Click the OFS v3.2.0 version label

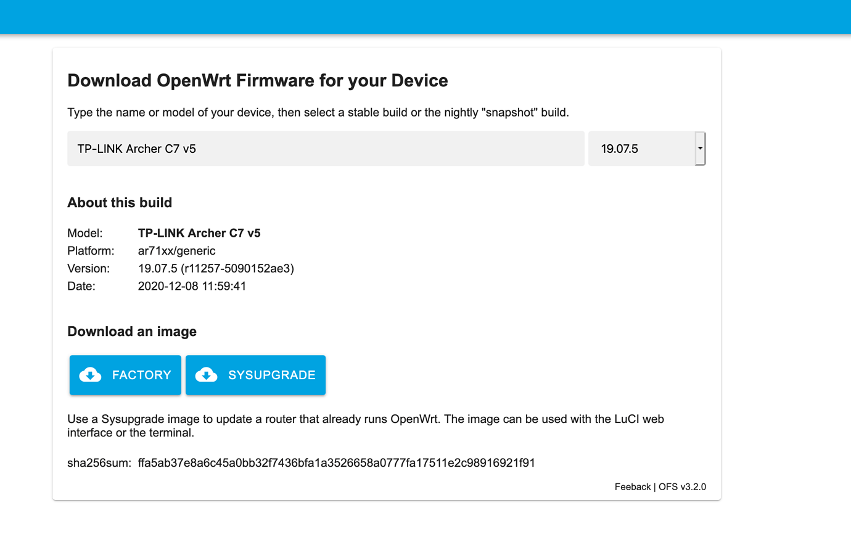tap(683, 486)
